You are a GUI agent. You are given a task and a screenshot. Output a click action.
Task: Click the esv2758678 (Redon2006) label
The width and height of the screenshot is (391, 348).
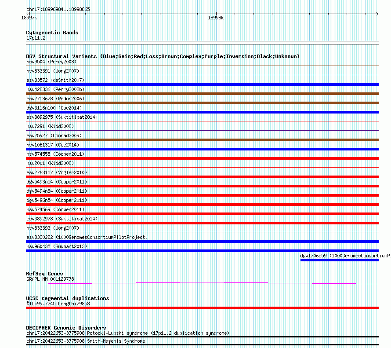click(x=55, y=99)
